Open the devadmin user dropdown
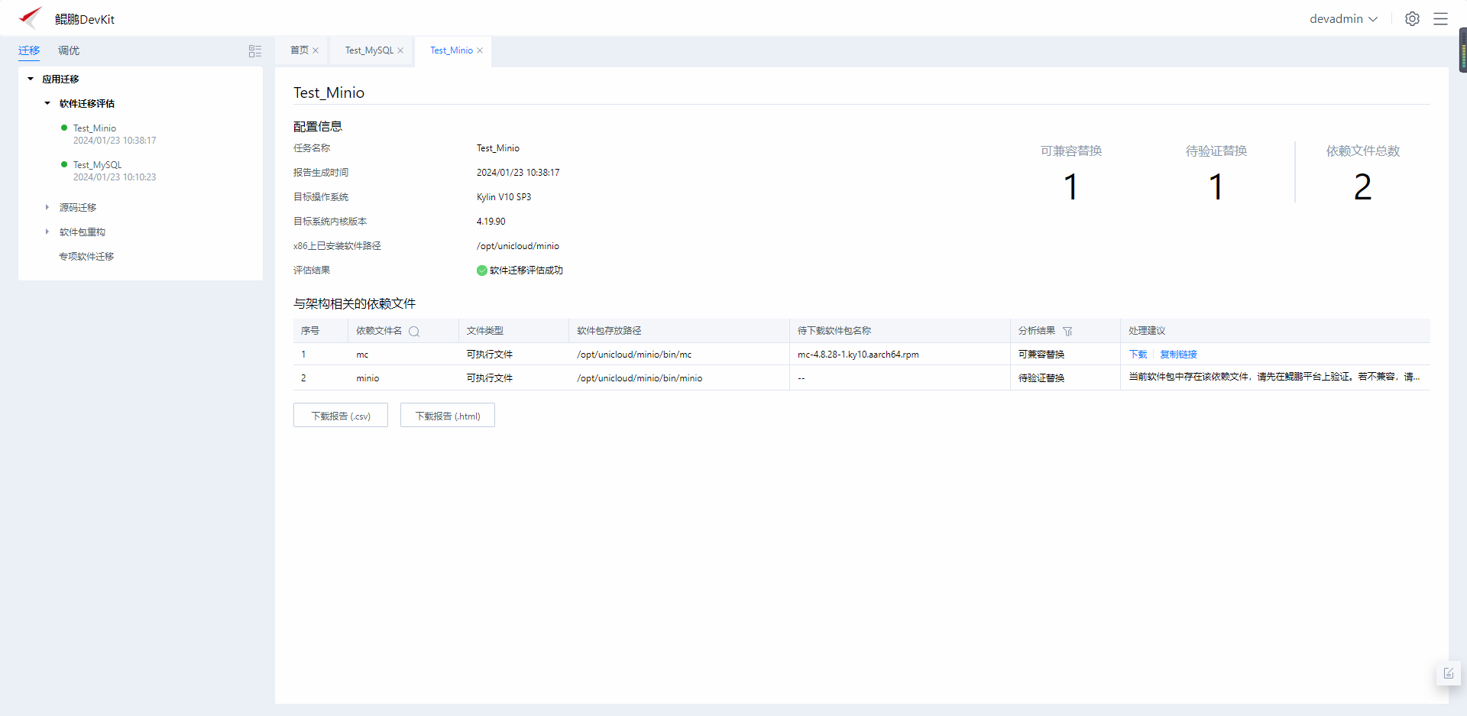The height and width of the screenshot is (716, 1467). pyautogui.click(x=1343, y=19)
